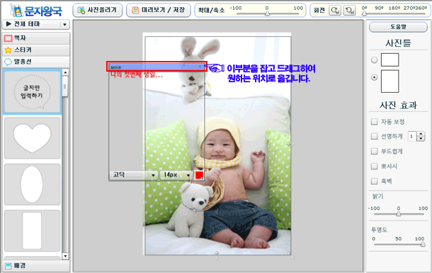
Task: Enable 뽀샤시 glow checkbox
Action: (x=374, y=166)
